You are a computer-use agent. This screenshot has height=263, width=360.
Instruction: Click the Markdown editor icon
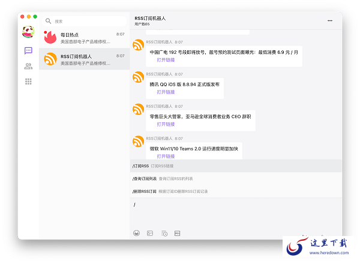pyautogui.click(x=177, y=234)
